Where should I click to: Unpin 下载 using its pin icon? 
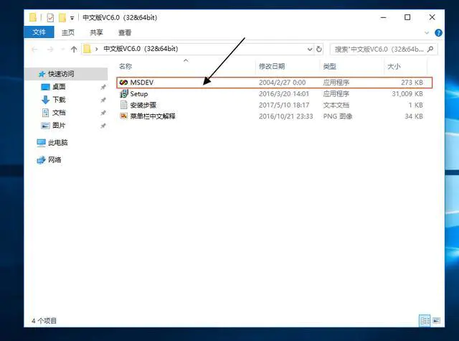(103, 100)
